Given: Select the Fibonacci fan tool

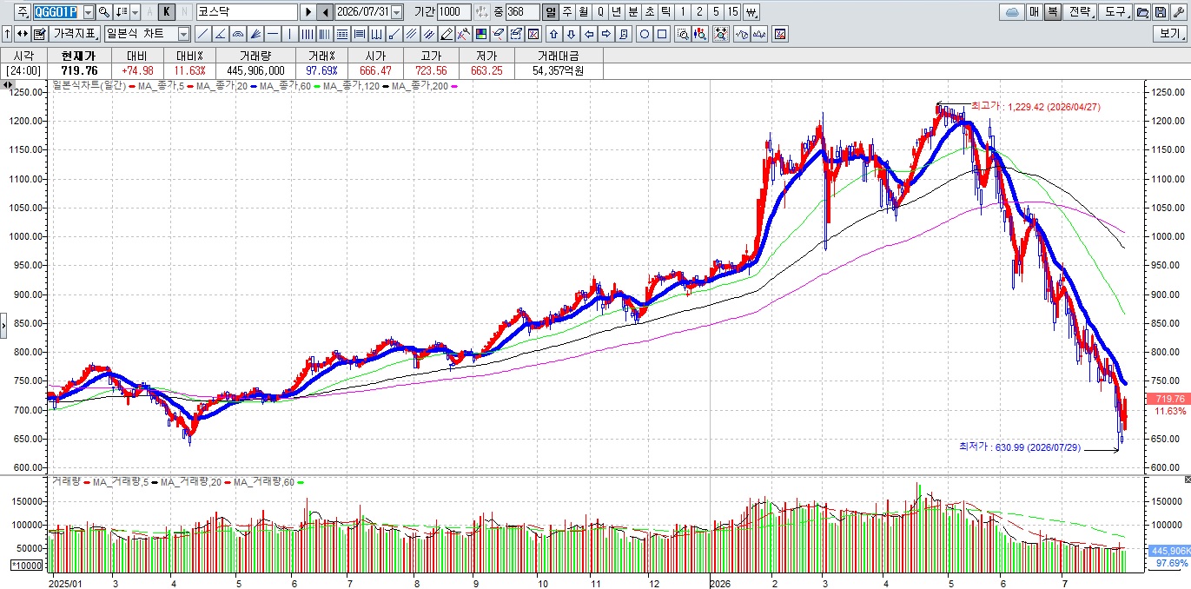Looking at the screenshot, I should [255, 34].
